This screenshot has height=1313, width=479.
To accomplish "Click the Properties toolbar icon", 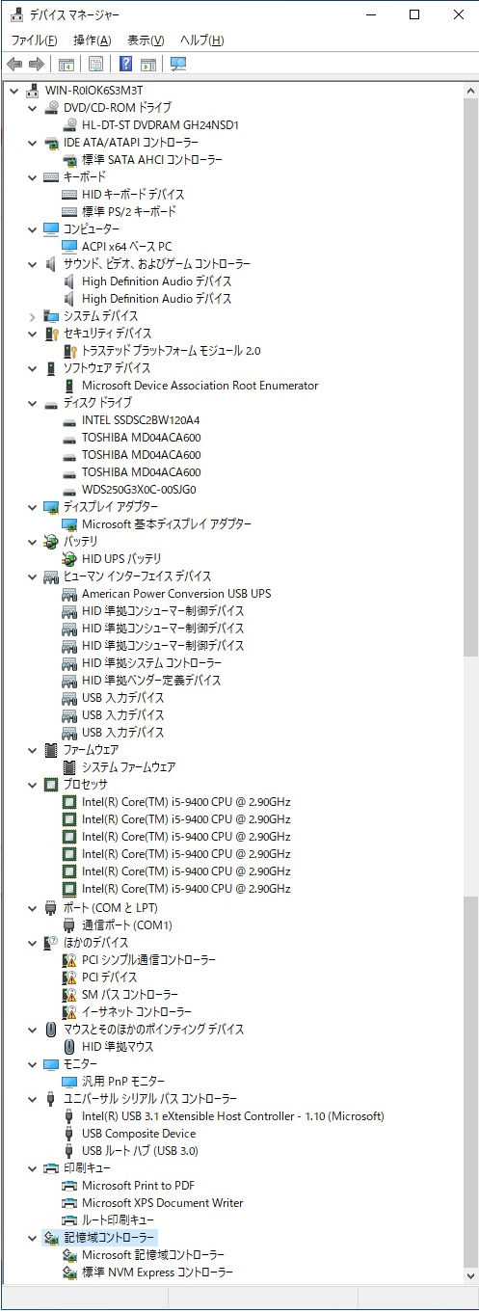I will click(x=96, y=64).
